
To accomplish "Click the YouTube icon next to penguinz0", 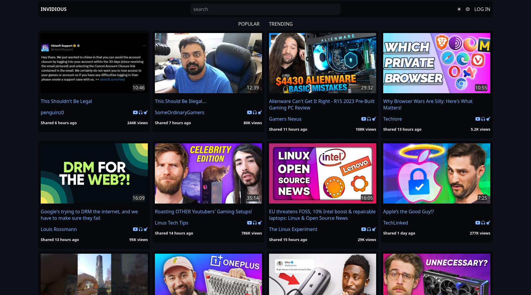I will [x=135, y=112].
